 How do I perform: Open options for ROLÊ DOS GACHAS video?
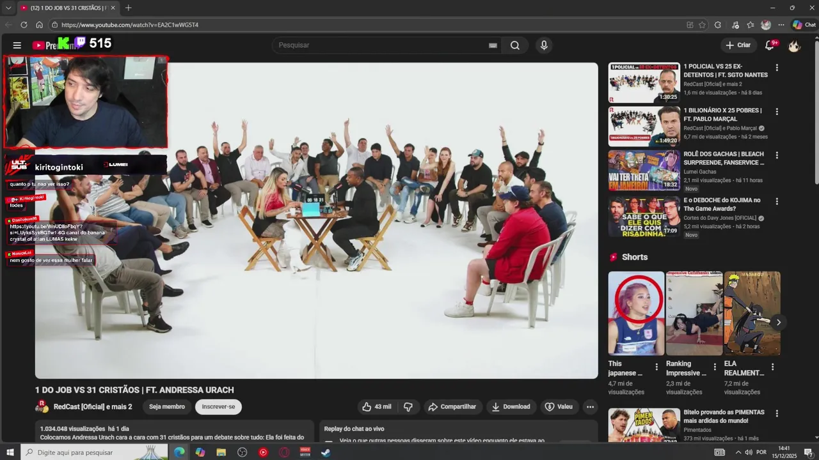(x=777, y=155)
